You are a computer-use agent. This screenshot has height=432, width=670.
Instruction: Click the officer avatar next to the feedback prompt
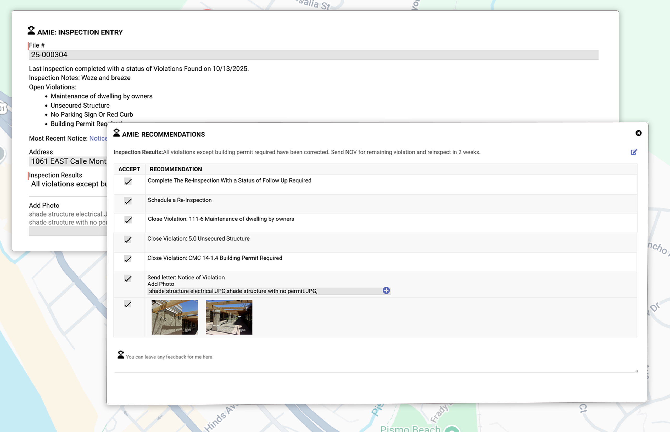point(120,355)
